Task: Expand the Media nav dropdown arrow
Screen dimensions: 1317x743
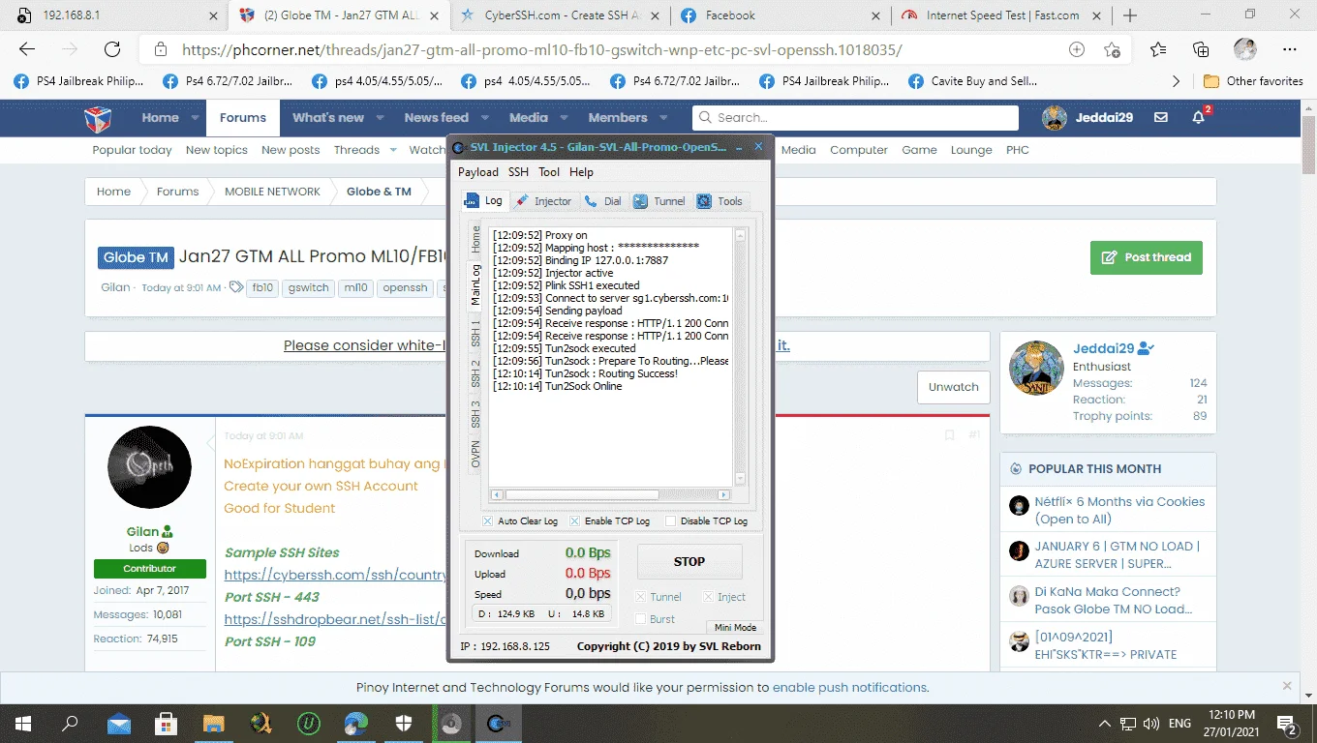Action: [x=565, y=118]
